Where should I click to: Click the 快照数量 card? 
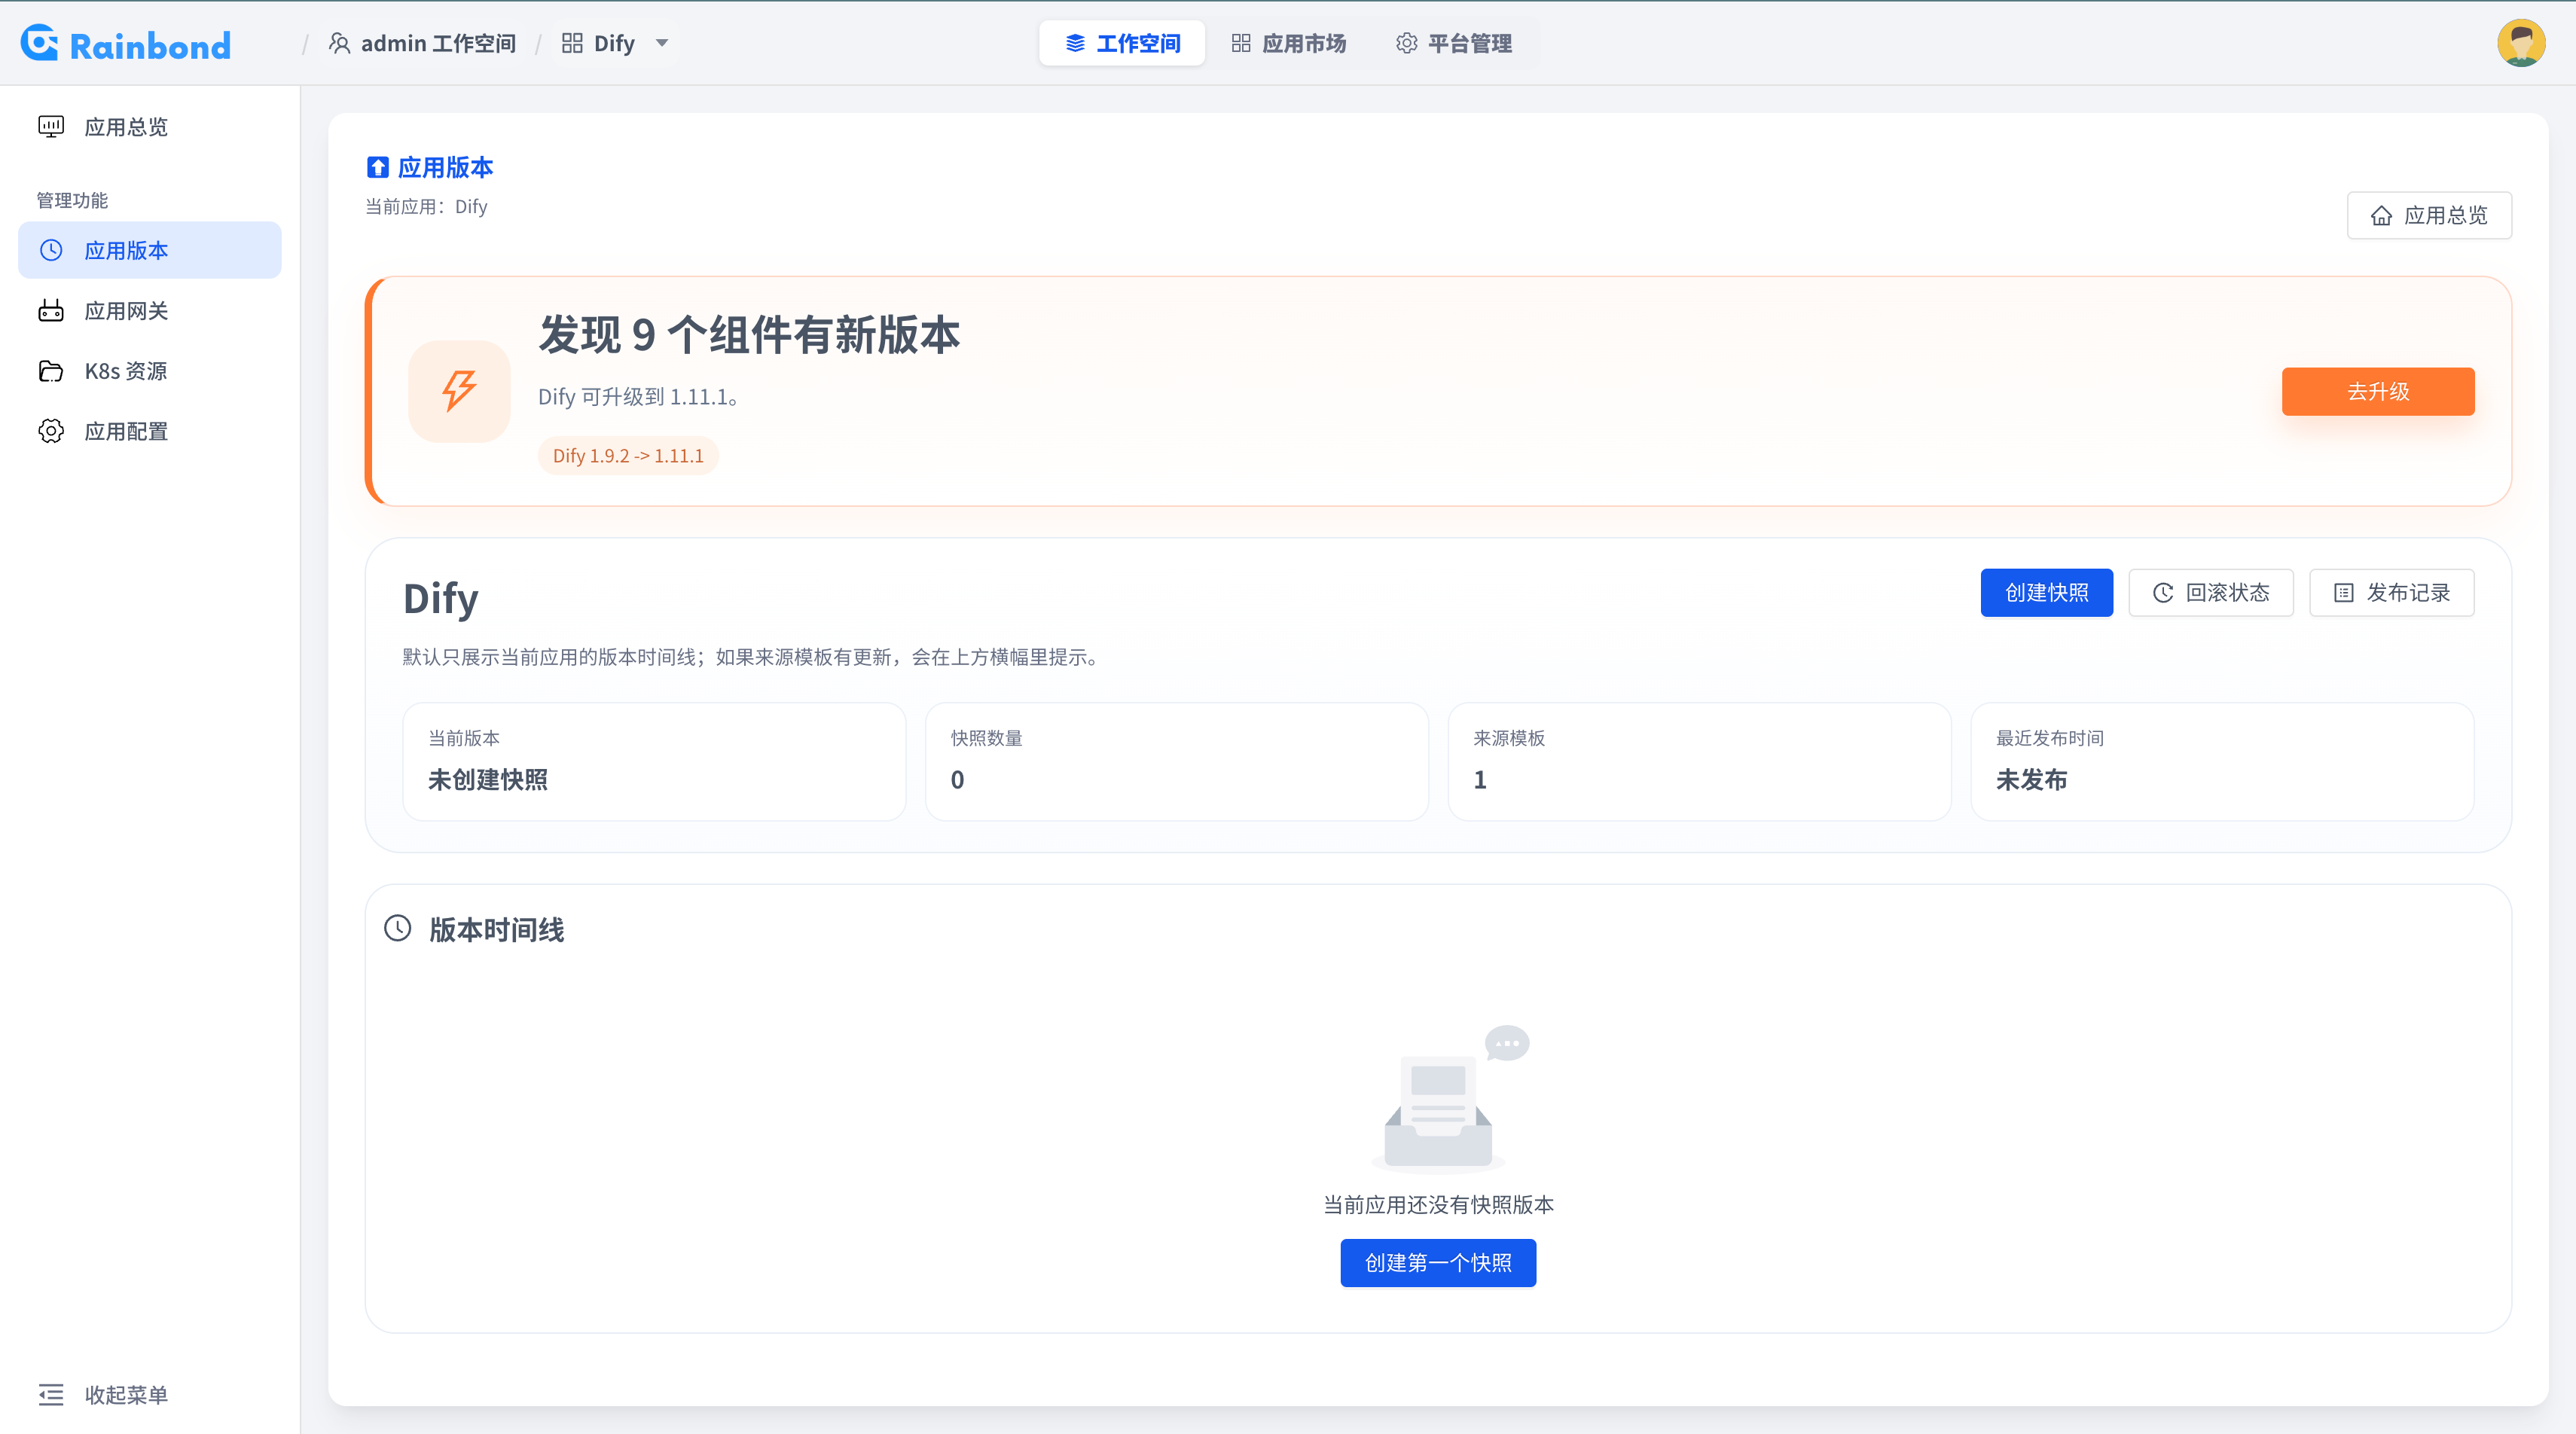coord(1177,762)
